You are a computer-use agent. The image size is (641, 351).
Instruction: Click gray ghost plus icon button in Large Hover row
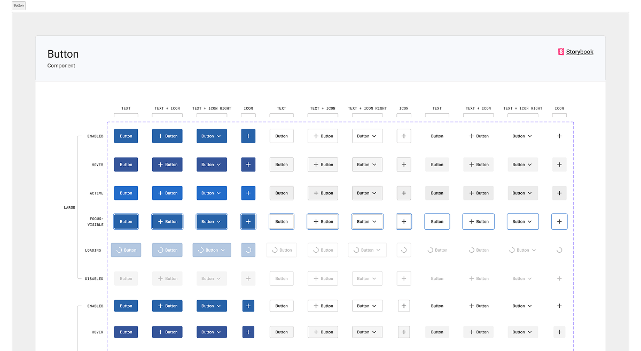pyautogui.click(x=559, y=165)
